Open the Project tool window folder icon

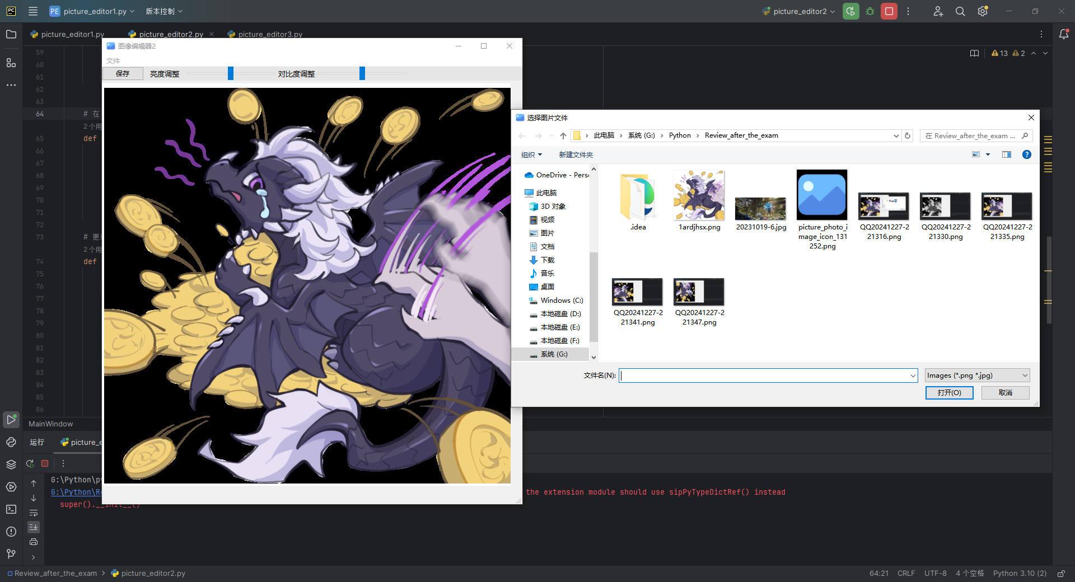(x=11, y=34)
